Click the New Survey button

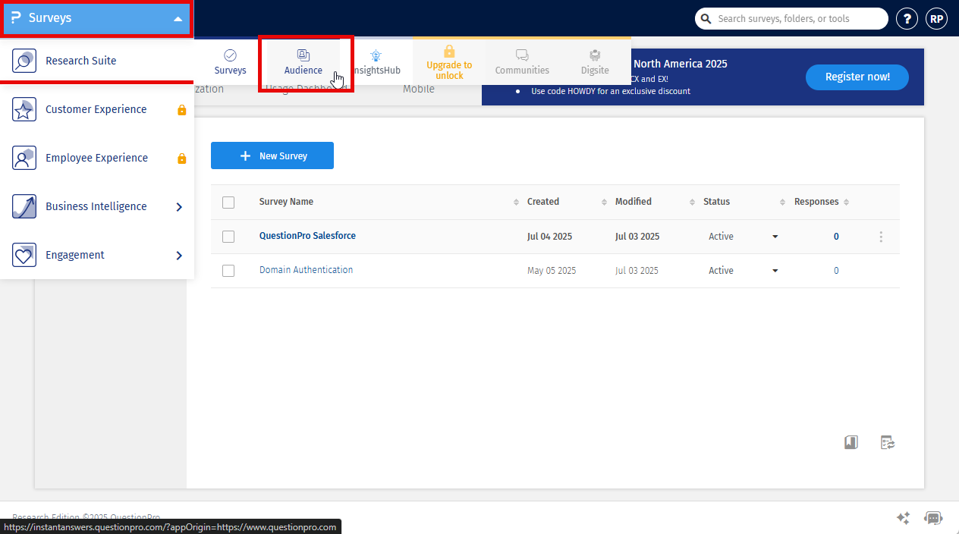(x=272, y=155)
